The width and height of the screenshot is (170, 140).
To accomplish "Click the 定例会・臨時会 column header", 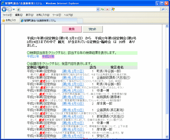I will (x=37, y=67).
